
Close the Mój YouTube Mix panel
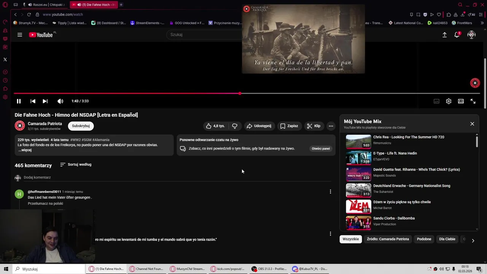click(472, 124)
